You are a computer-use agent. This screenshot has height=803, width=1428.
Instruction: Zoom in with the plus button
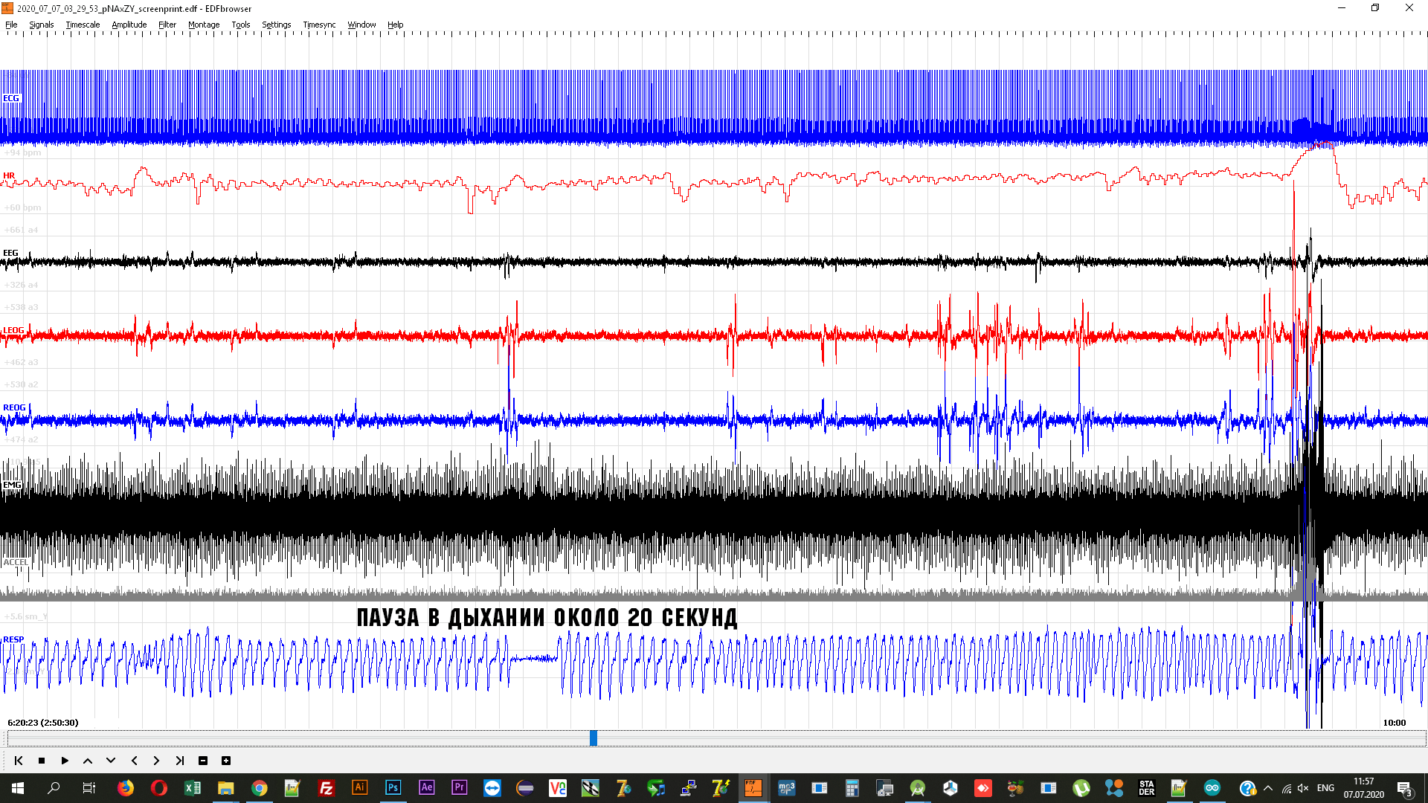coord(226,761)
